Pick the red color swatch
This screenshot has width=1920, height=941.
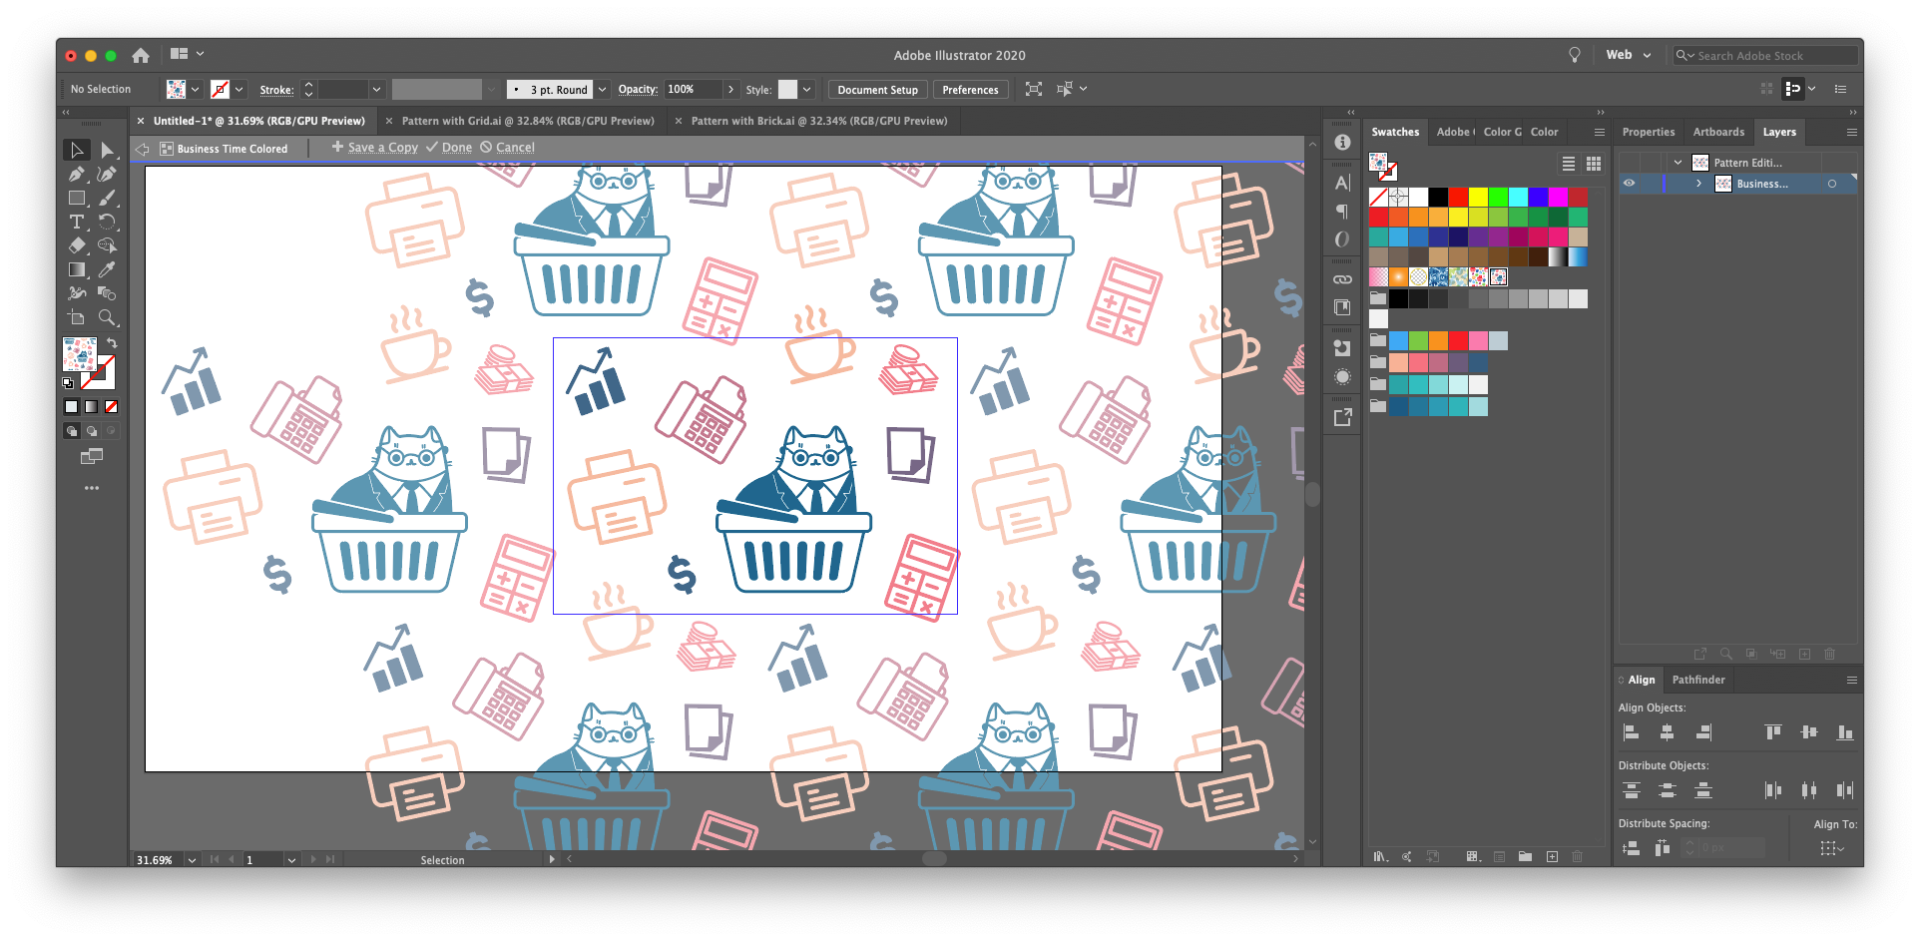tap(1458, 197)
